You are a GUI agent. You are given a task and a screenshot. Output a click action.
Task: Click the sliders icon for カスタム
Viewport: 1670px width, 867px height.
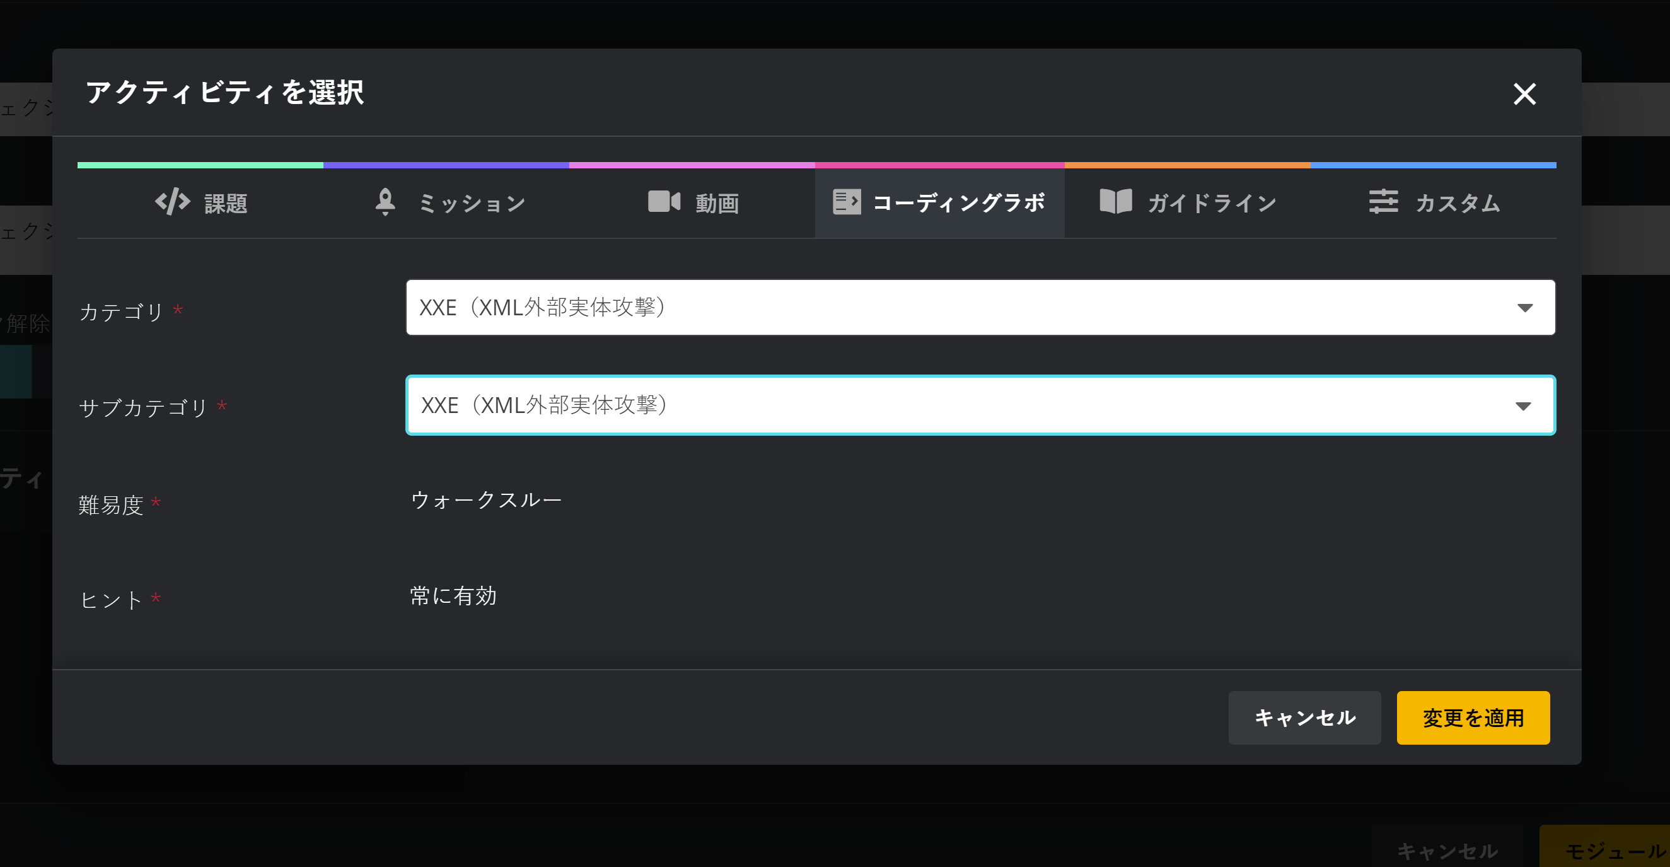point(1383,201)
